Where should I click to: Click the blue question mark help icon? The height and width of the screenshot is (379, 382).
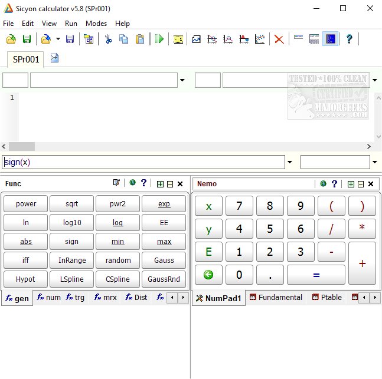(x=349, y=39)
